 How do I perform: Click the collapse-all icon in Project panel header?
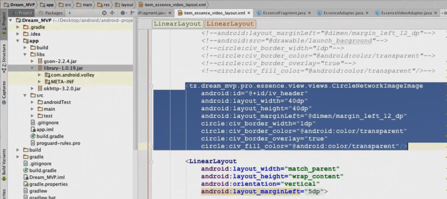(112, 13)
